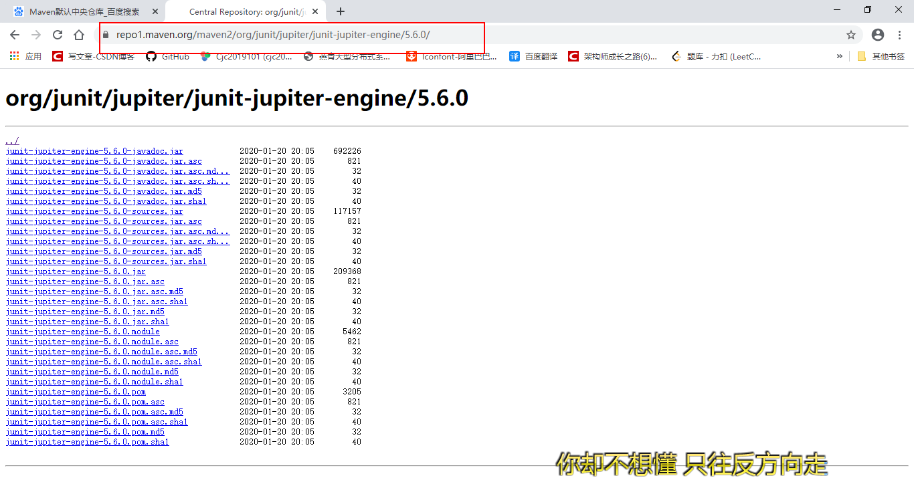The image size is (914, 486).
Task: Open the 5.6.0.jar.asc.sha1 link
Action: 96,301
